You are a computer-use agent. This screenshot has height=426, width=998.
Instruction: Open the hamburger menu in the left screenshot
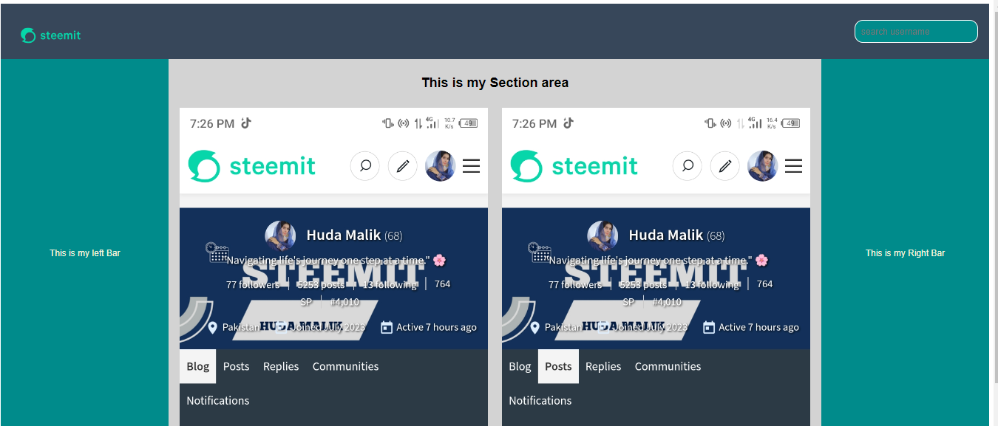471,166
